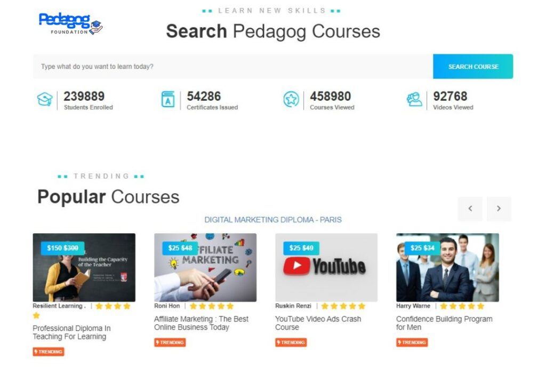Open the Building Capacity of Teacher thumbnail
Viewport: 546px width, 382px height.
point(84,267)
